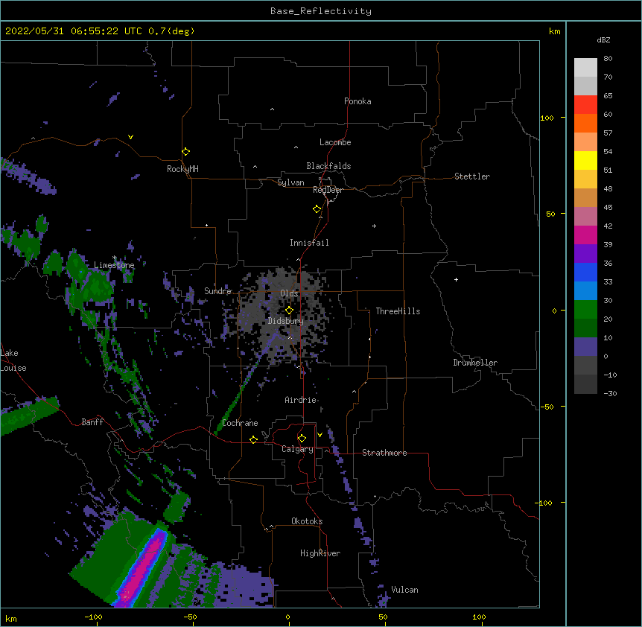
Task: Click the HighRiver label
Action: pos(320,553)
